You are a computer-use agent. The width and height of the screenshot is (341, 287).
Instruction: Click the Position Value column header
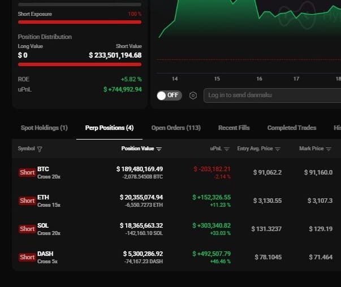[137, 149]
